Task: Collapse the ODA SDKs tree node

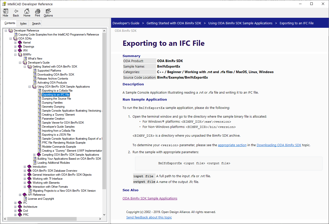Action: (10, 39)
